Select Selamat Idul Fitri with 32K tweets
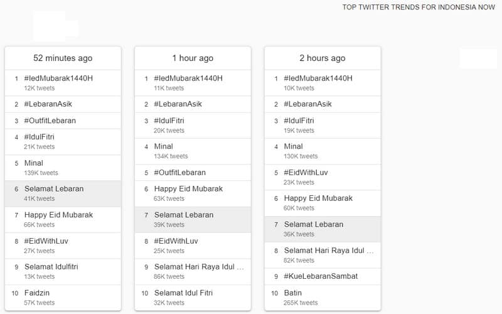This screenshot has height=314, width=502. coord(183,293)
